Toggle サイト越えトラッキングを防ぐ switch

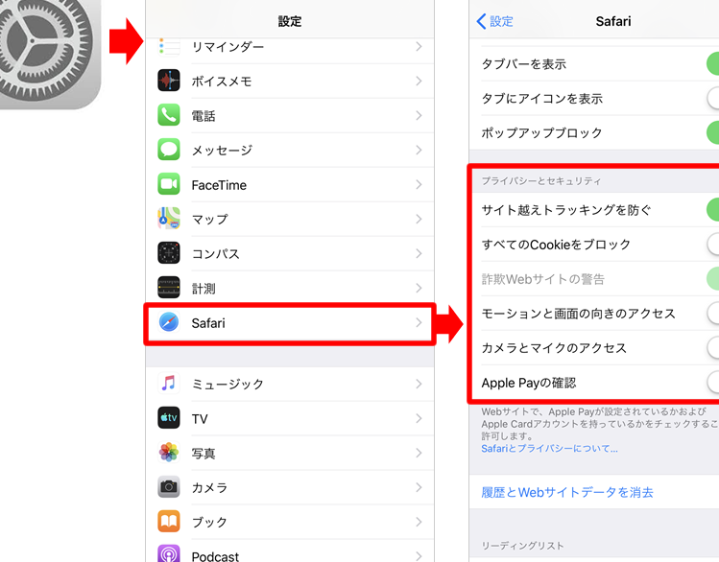[712, 210]
